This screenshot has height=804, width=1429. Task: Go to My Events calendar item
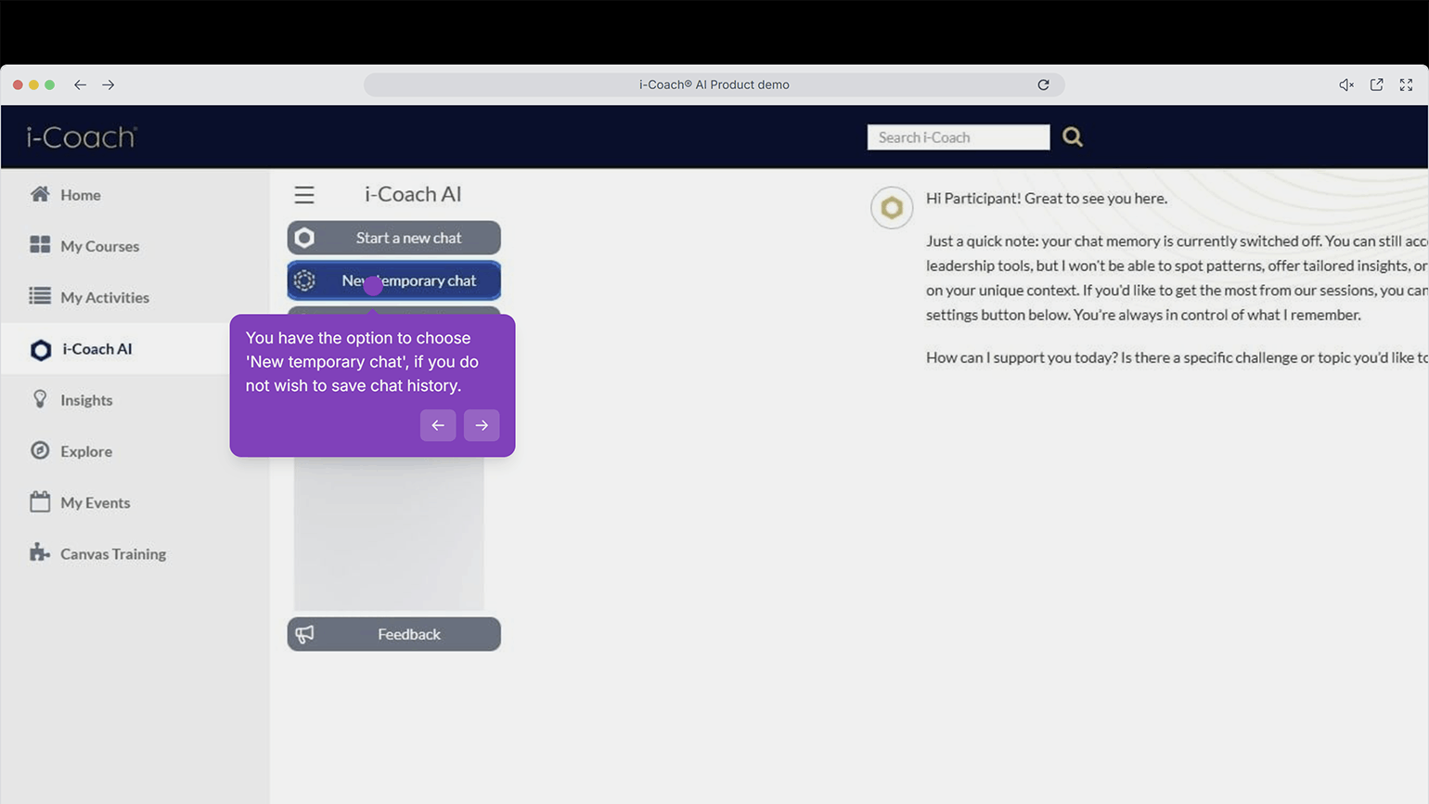pos(95,502)
